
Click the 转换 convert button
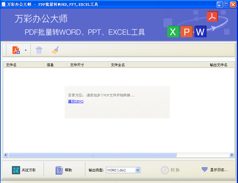pos(170,170)
